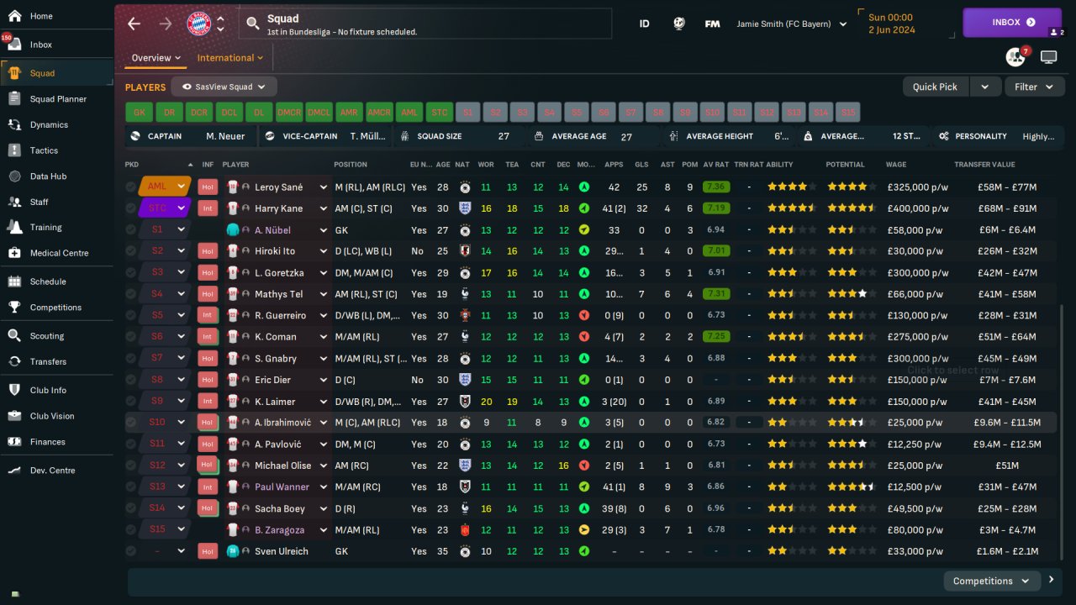Select the GK position button

[x=140, y=112]
